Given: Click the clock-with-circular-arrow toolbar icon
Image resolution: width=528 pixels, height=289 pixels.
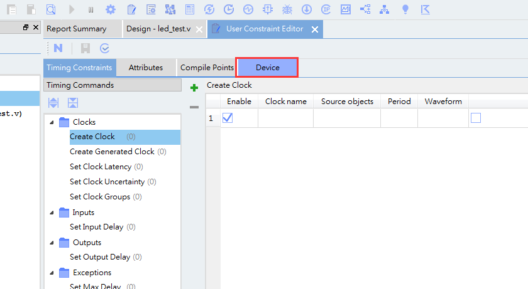Looking at the screenshot, I should (229, 9).
